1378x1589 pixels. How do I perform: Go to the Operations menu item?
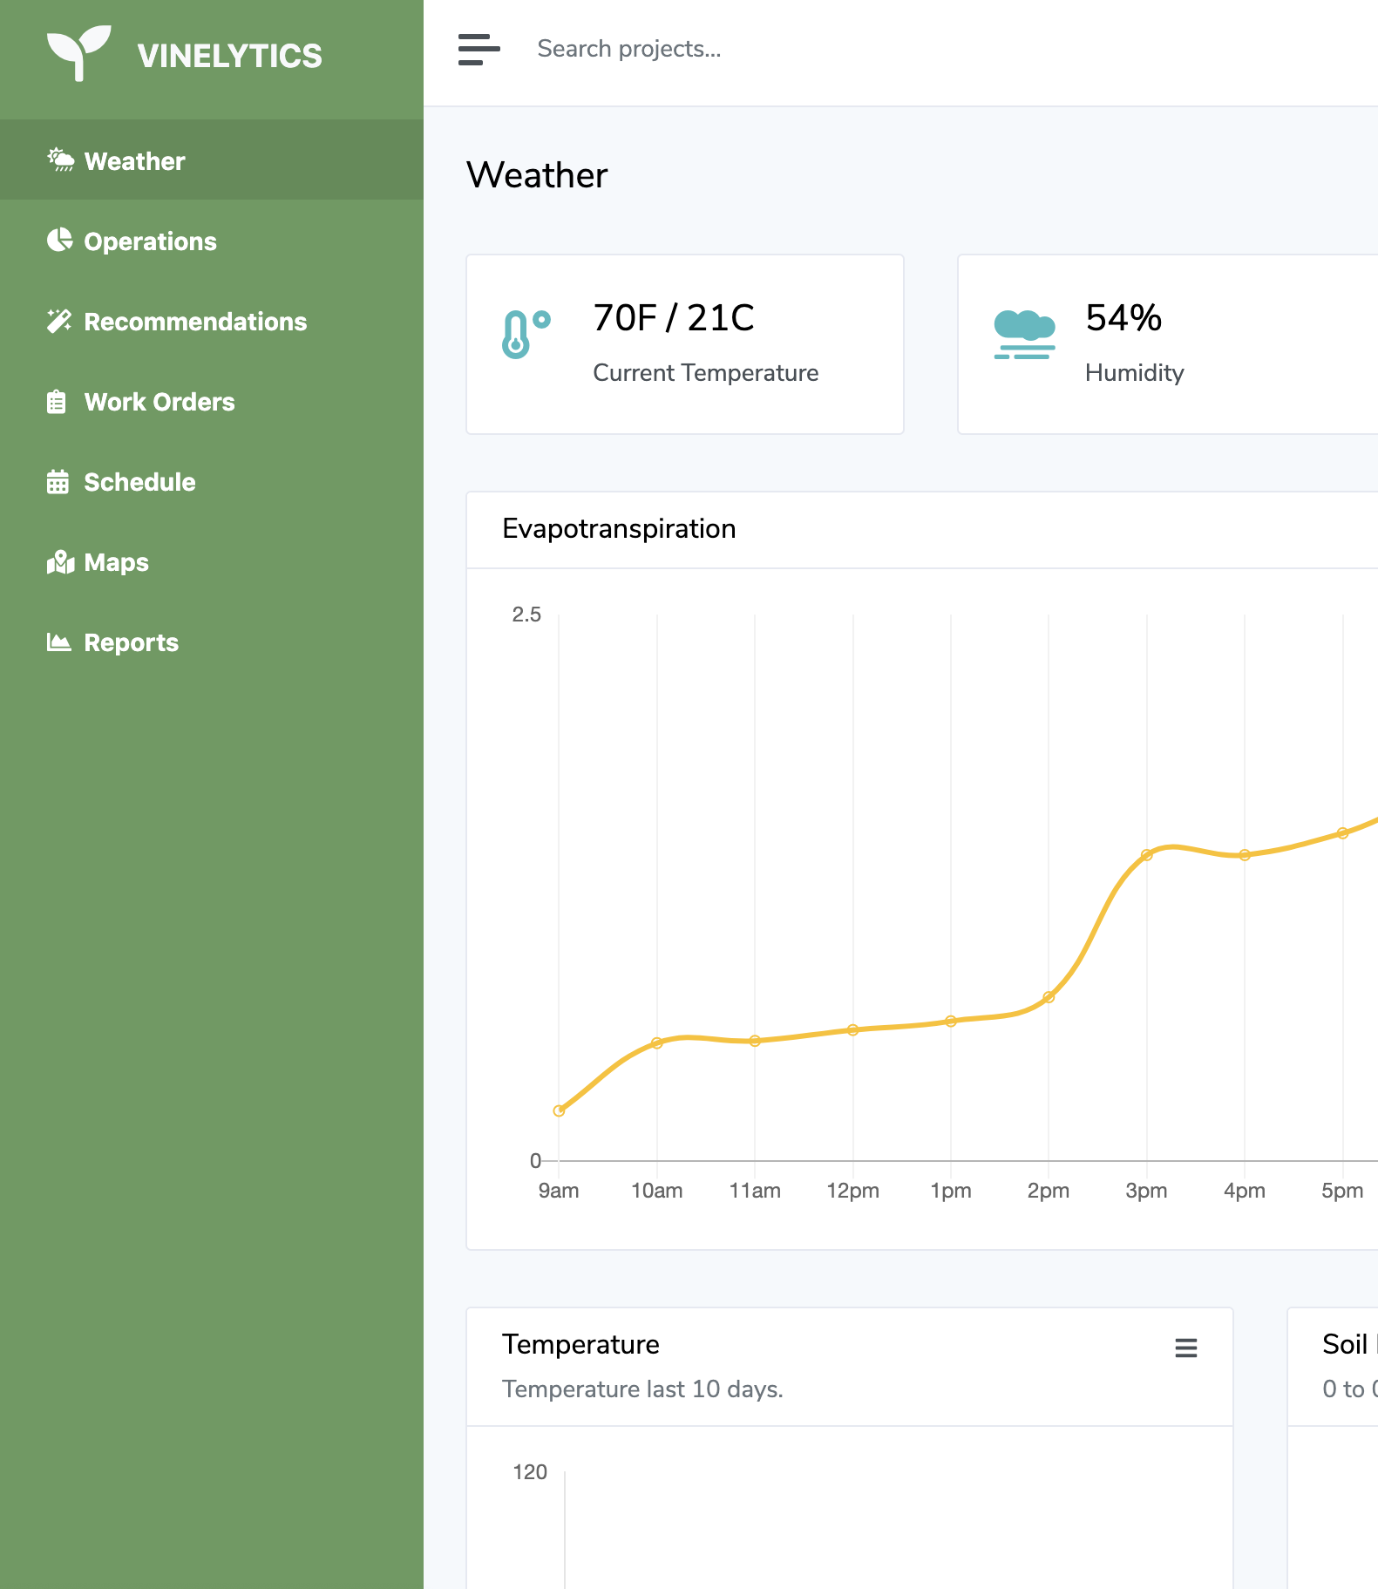point(212,241)
